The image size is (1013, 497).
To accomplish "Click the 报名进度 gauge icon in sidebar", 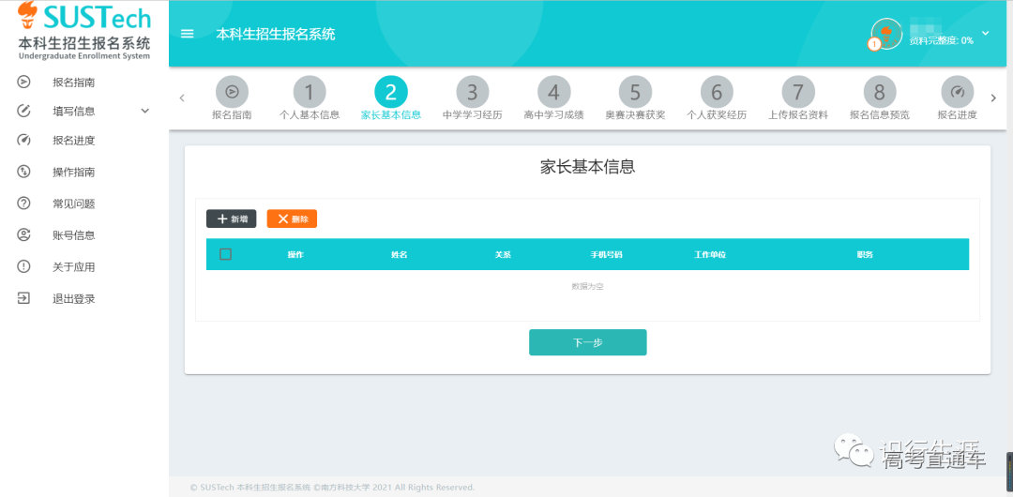I will tap(23, 141).
